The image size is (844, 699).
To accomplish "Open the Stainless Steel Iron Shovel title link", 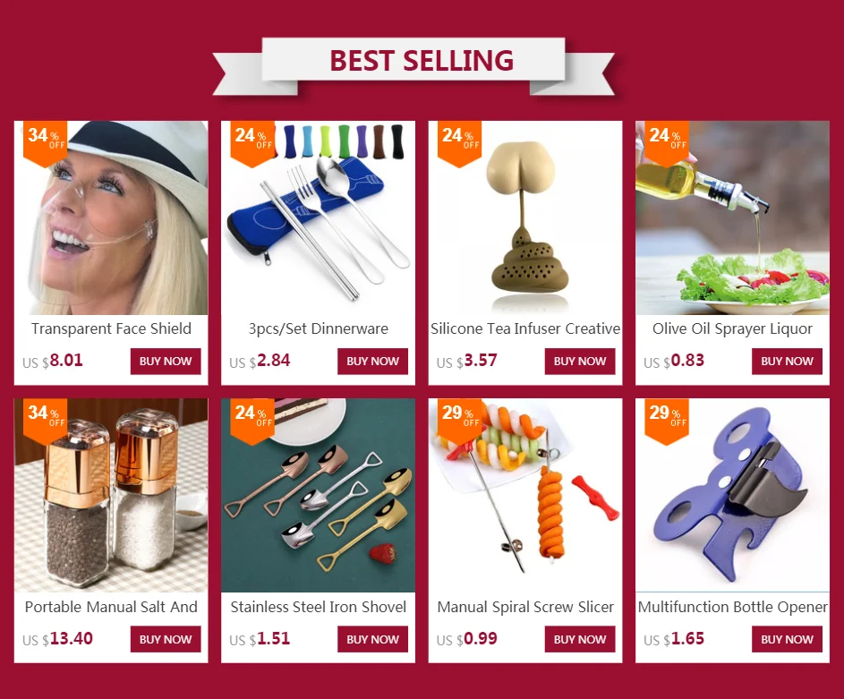I will [318, 607].
